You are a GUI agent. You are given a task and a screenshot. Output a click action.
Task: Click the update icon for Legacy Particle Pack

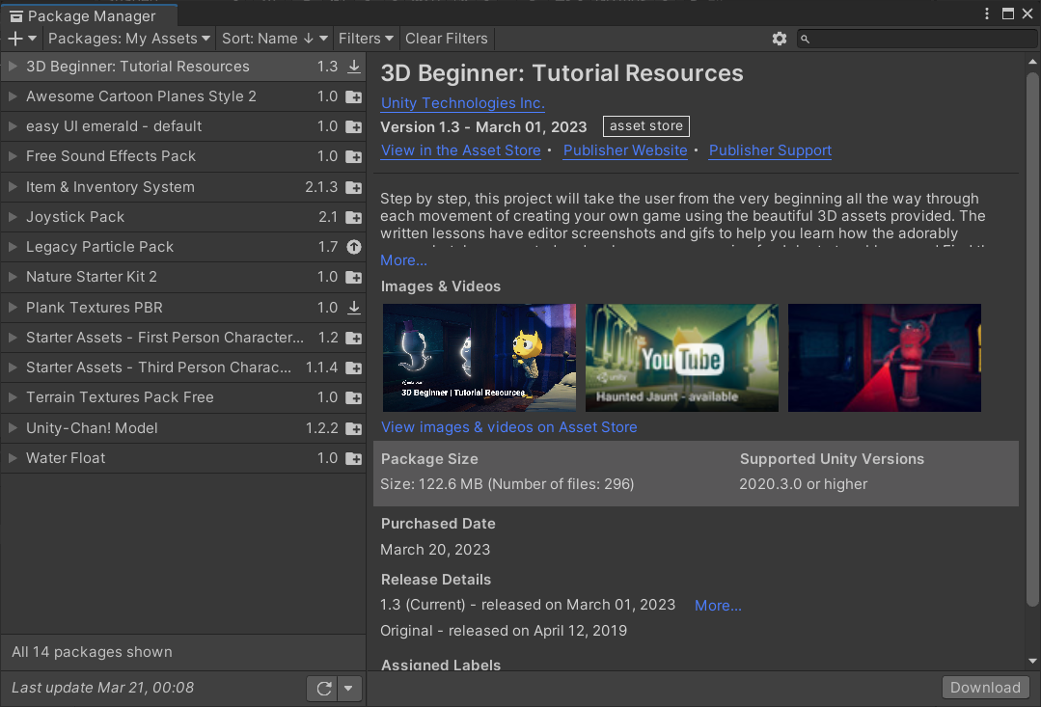[x=354, y=247]
